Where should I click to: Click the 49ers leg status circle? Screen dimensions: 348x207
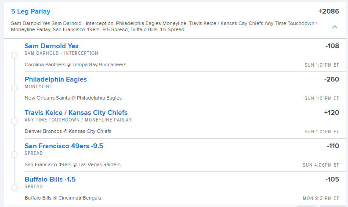click(x=14, y=154)
